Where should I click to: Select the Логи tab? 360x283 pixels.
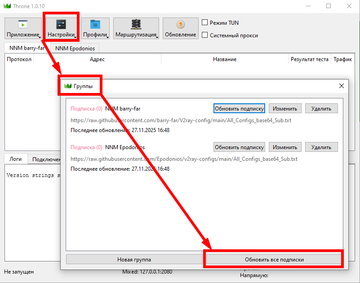[x=16, y=159]
